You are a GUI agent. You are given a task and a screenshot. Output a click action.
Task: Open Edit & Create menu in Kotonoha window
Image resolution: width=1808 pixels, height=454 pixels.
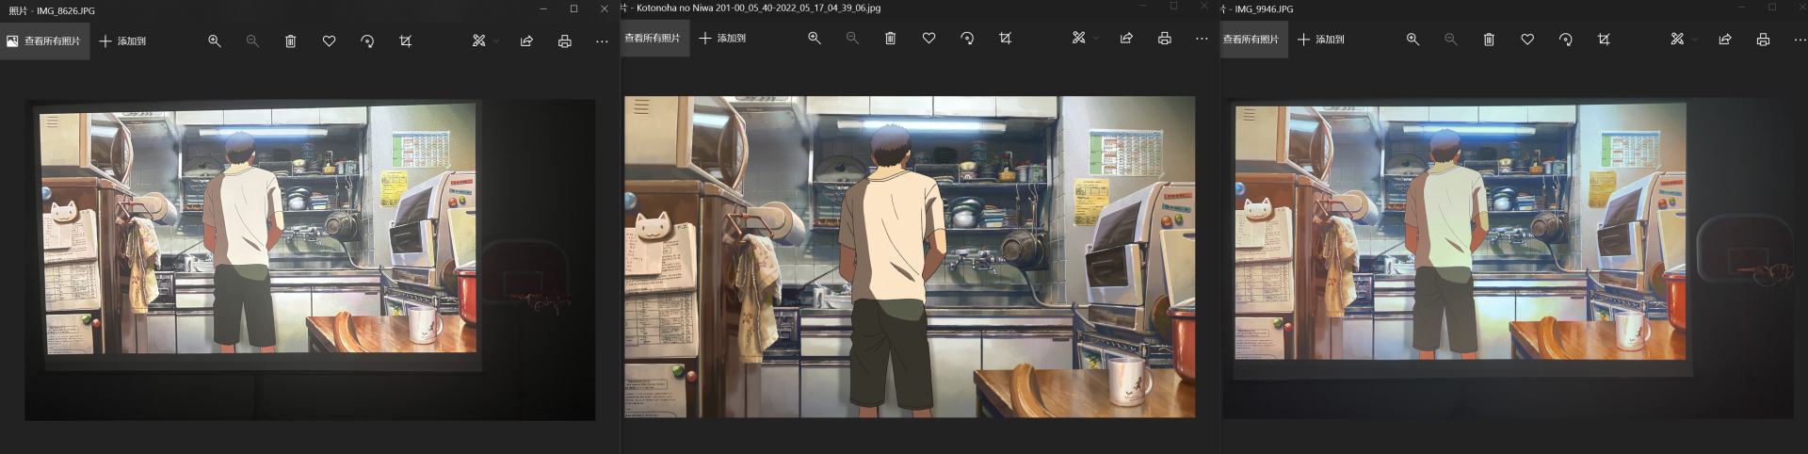[1084, 39]
